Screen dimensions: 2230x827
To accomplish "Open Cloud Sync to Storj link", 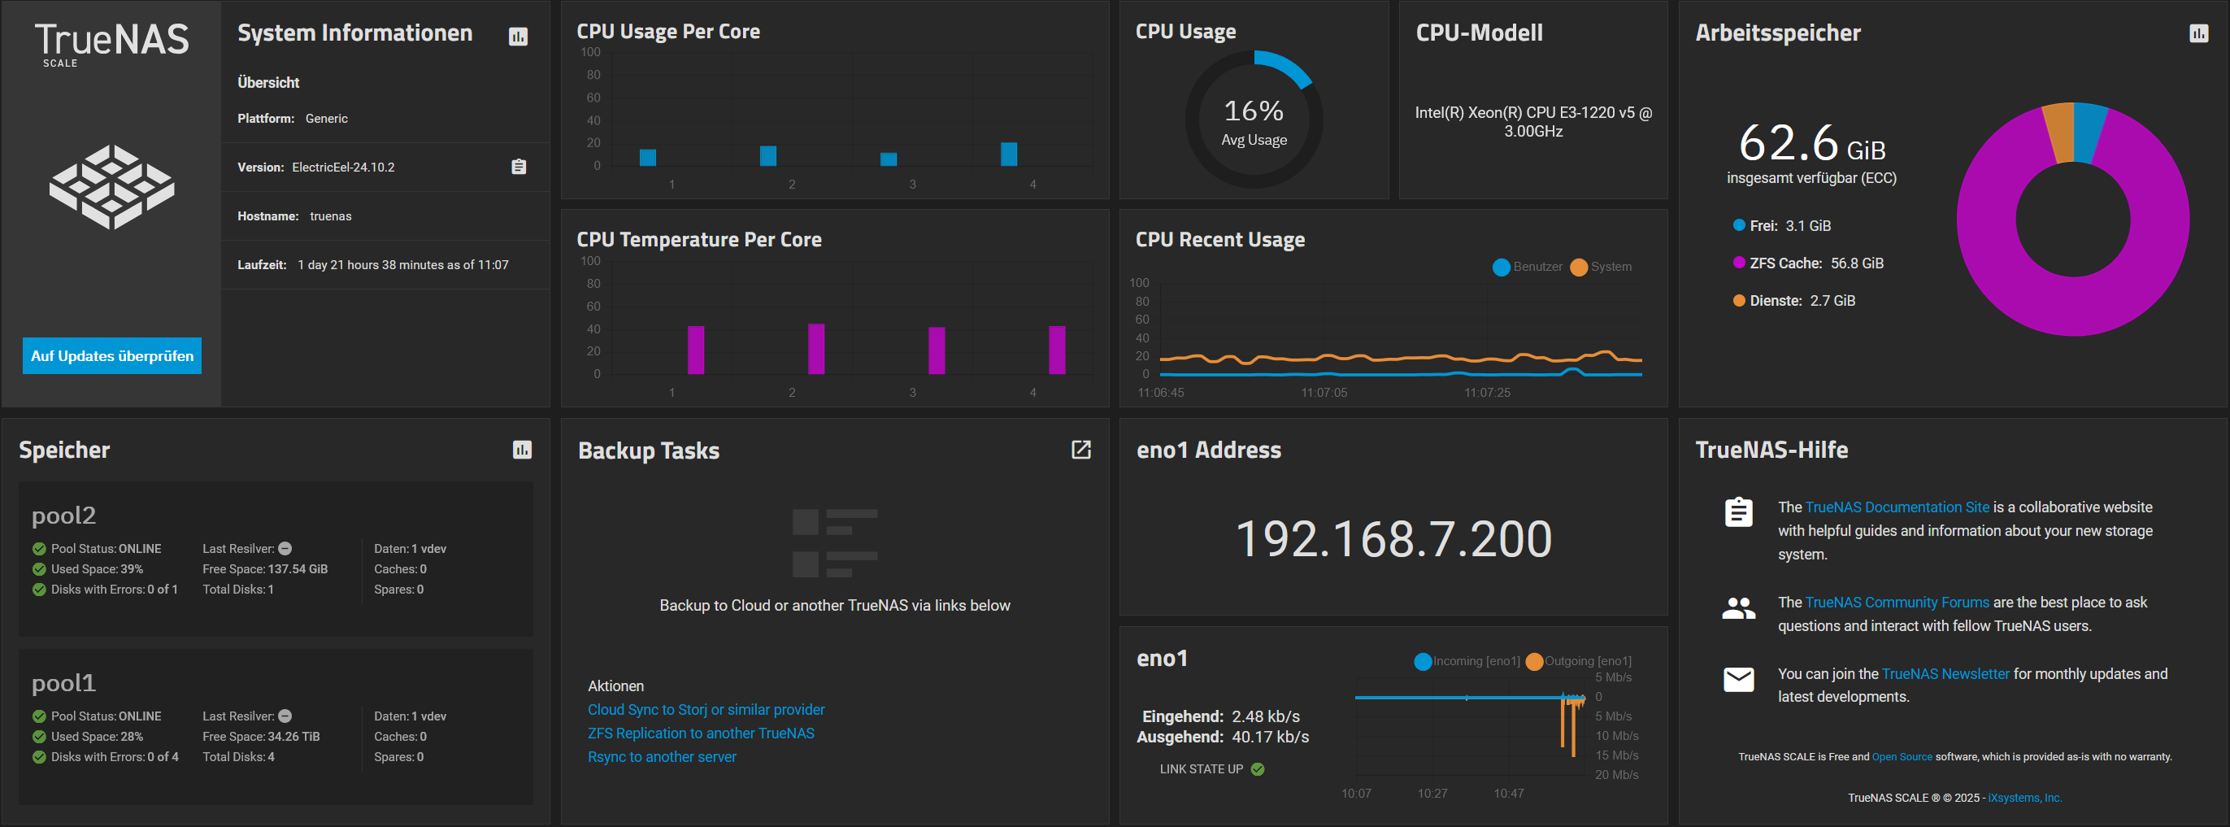I will click(706, 709).
